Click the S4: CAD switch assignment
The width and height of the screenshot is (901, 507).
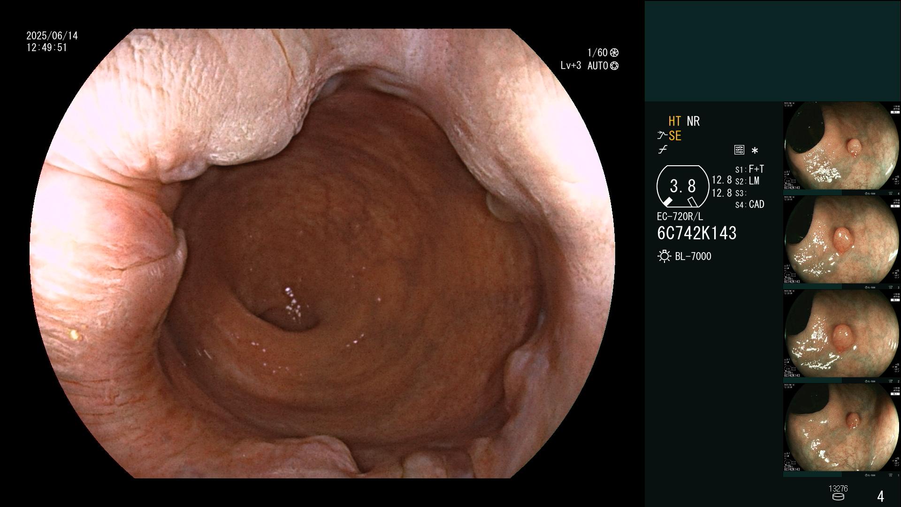(x=749, y=204)
